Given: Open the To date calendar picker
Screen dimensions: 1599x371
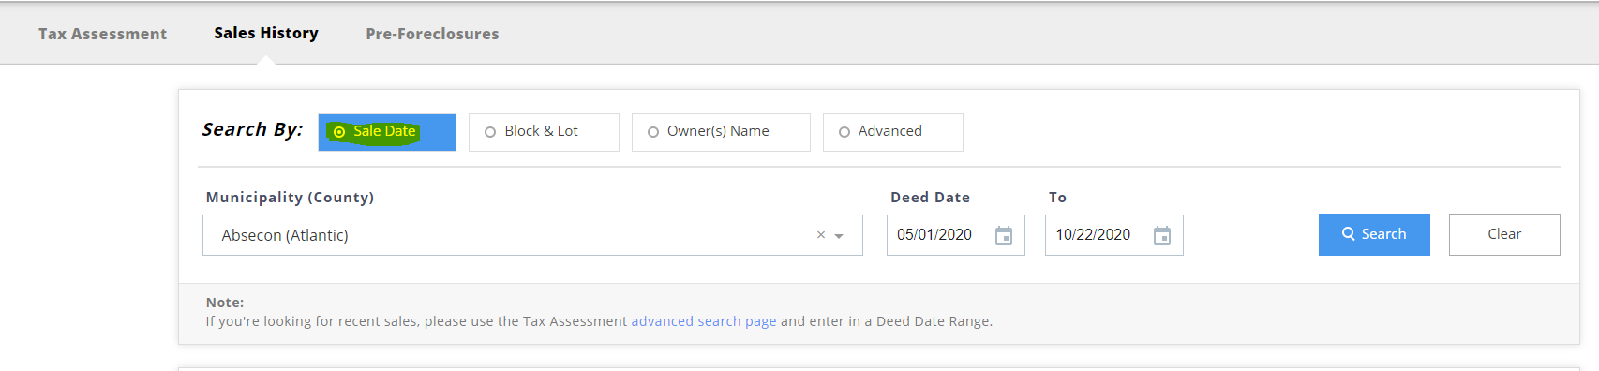Looking at the screenshot, I should 1161,235.
